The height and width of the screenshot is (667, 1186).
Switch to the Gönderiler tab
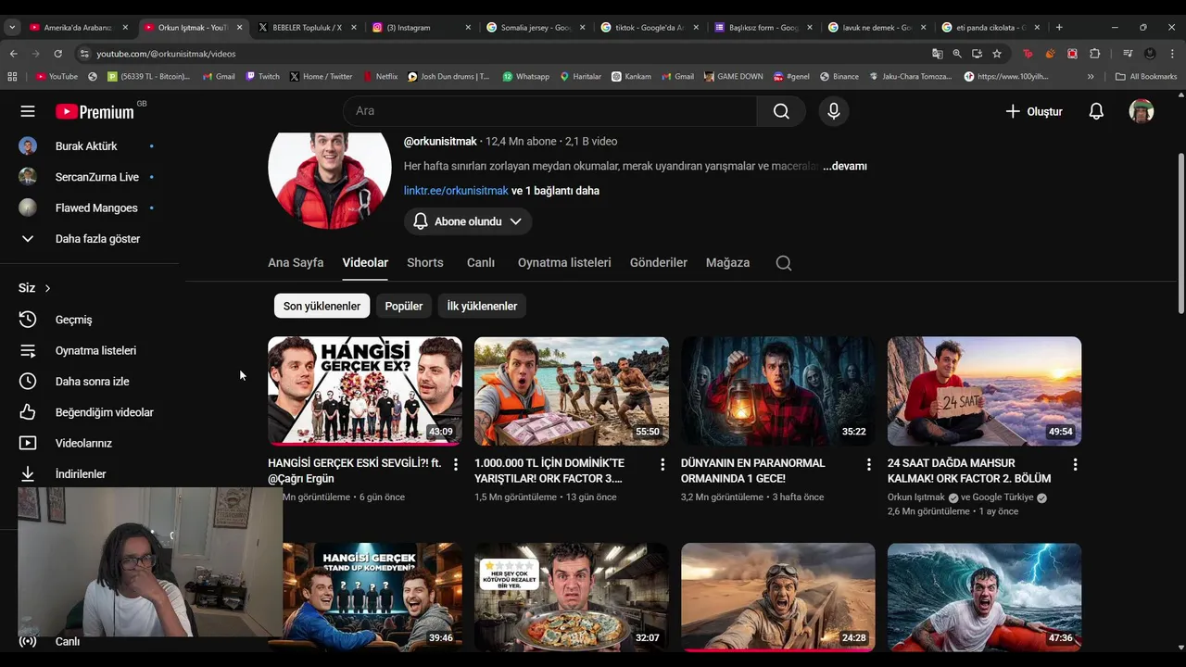click(659, 263)
